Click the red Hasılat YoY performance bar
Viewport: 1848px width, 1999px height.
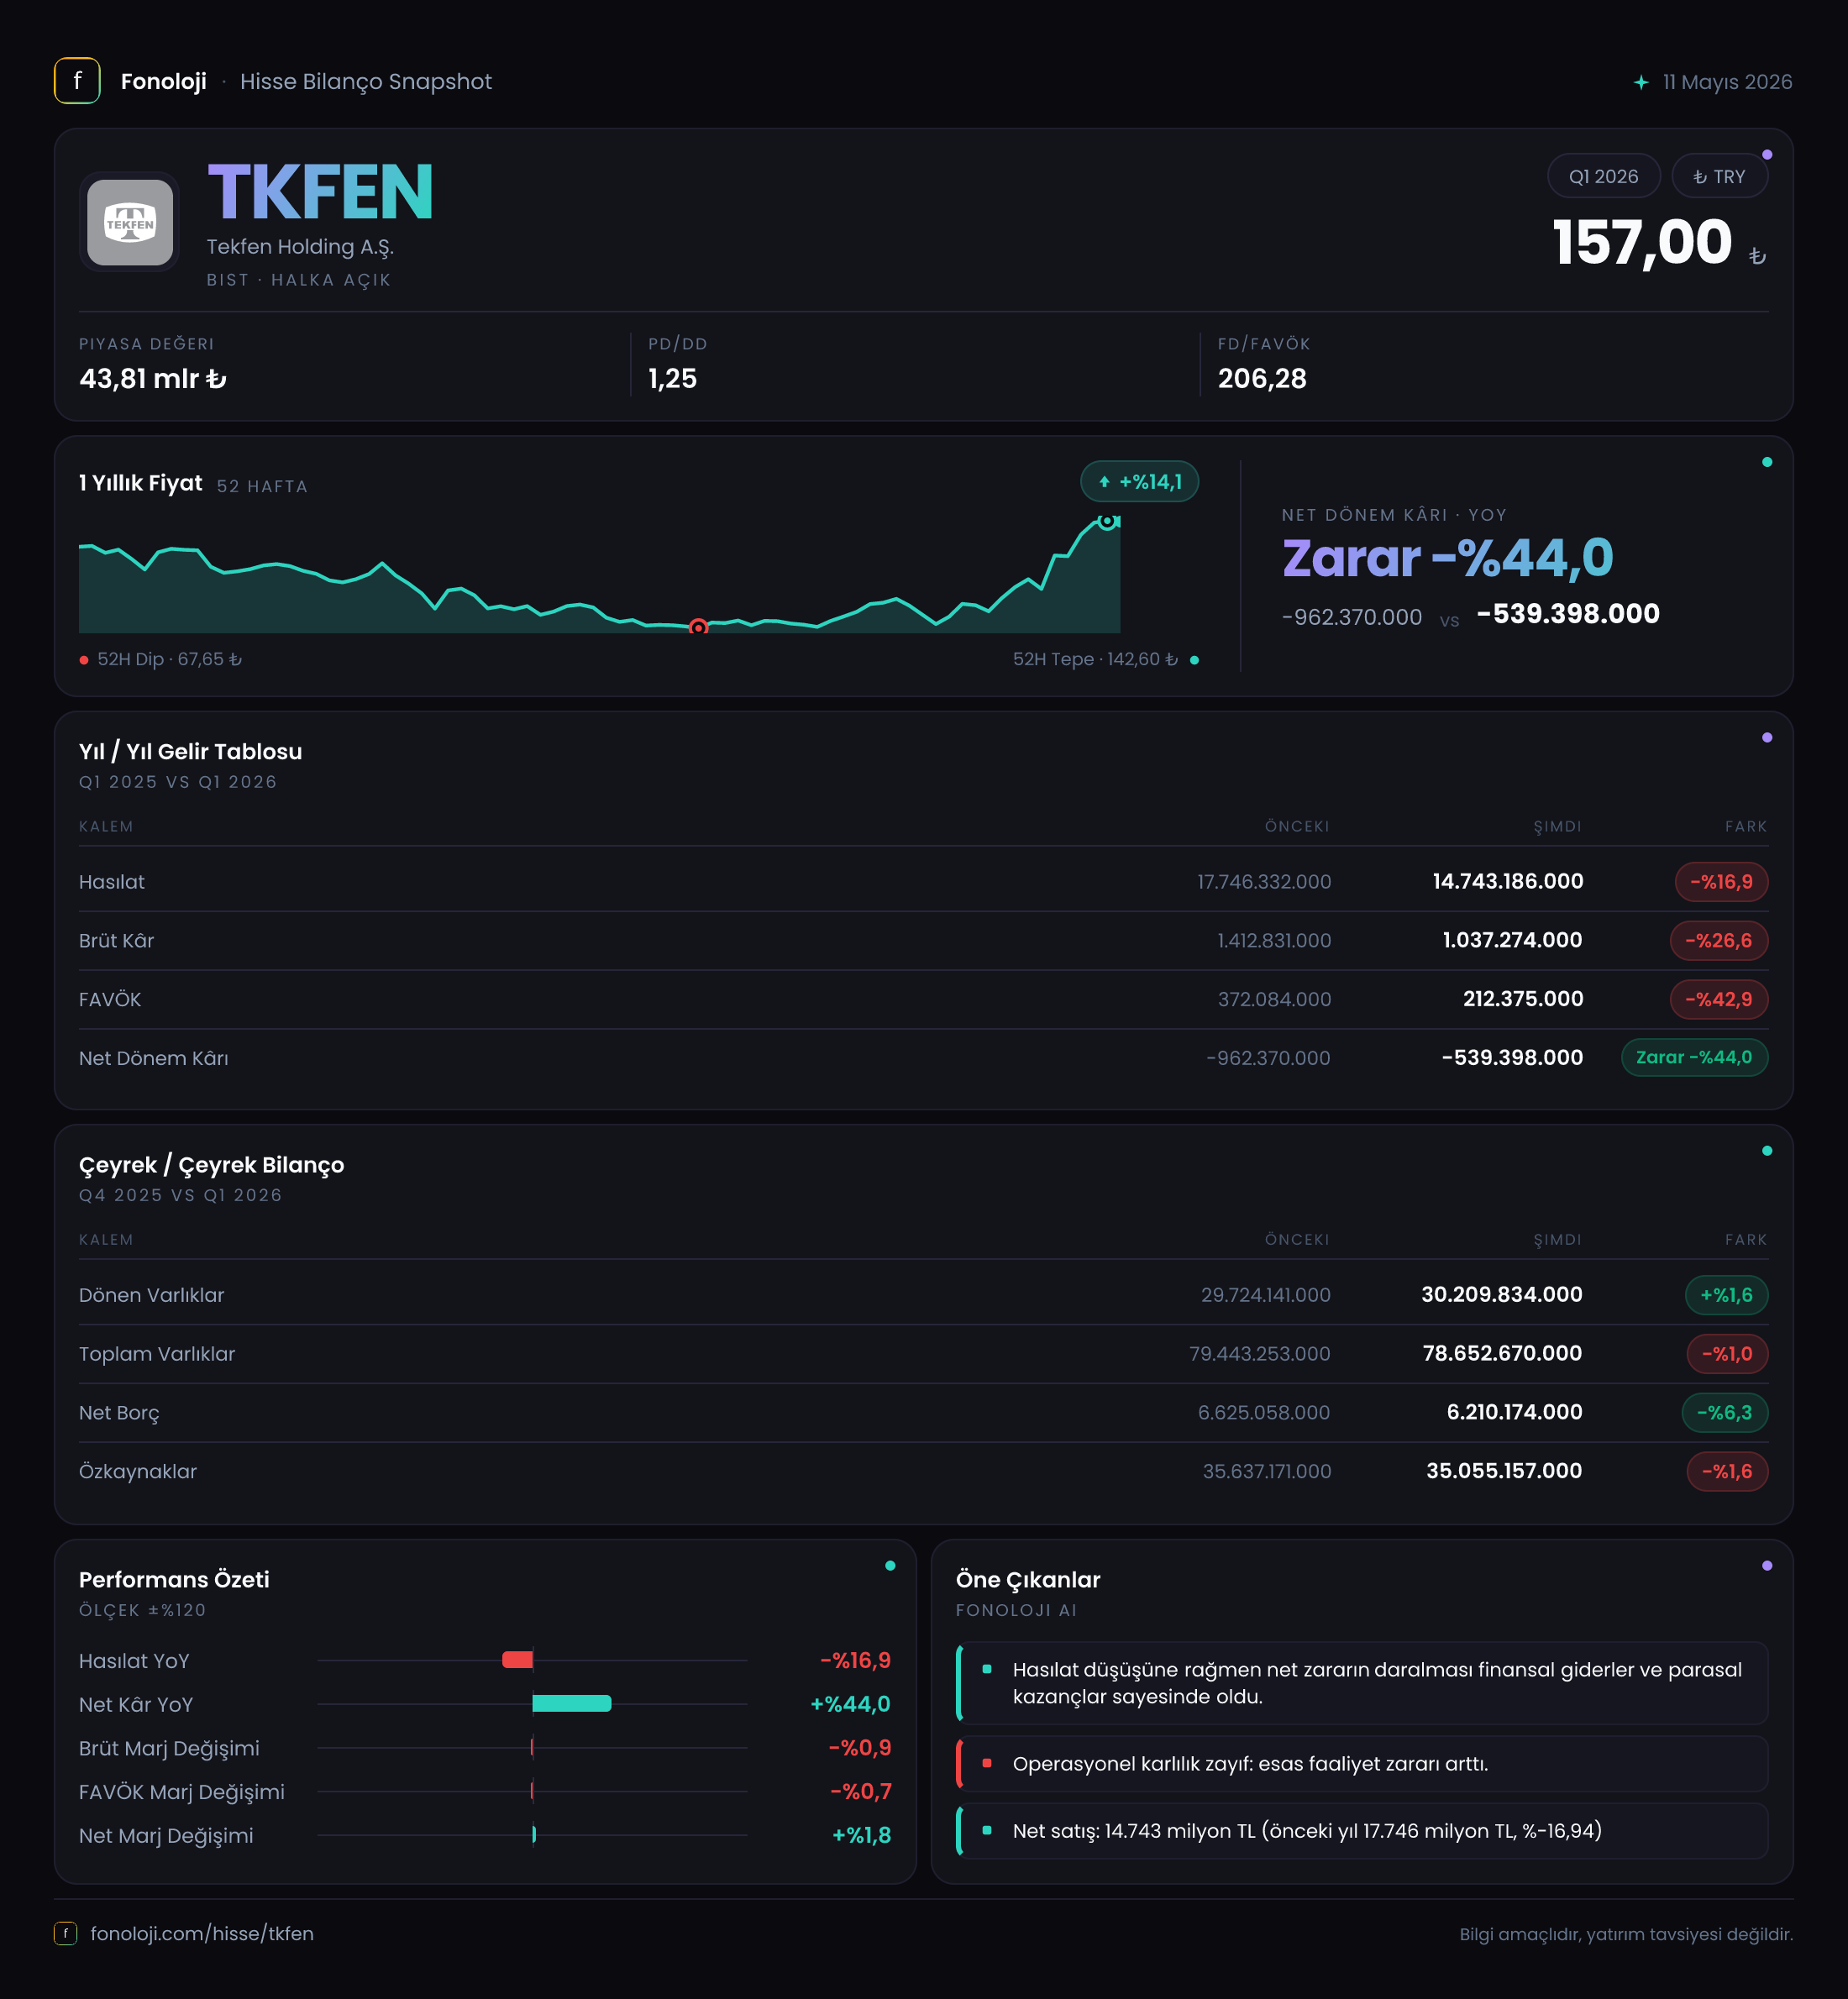(x=517, y=1660)
